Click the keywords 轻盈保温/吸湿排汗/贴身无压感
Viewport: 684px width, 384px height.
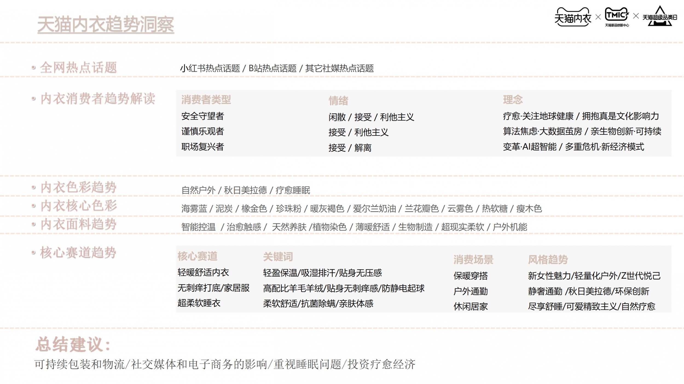(x=322, y=273)
